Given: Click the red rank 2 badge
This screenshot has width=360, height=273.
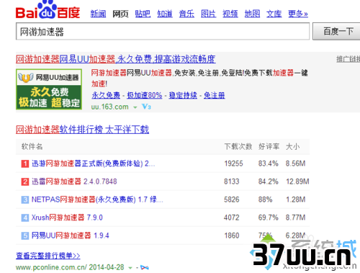Looking at the screenshot, I should tap(25, 182).
